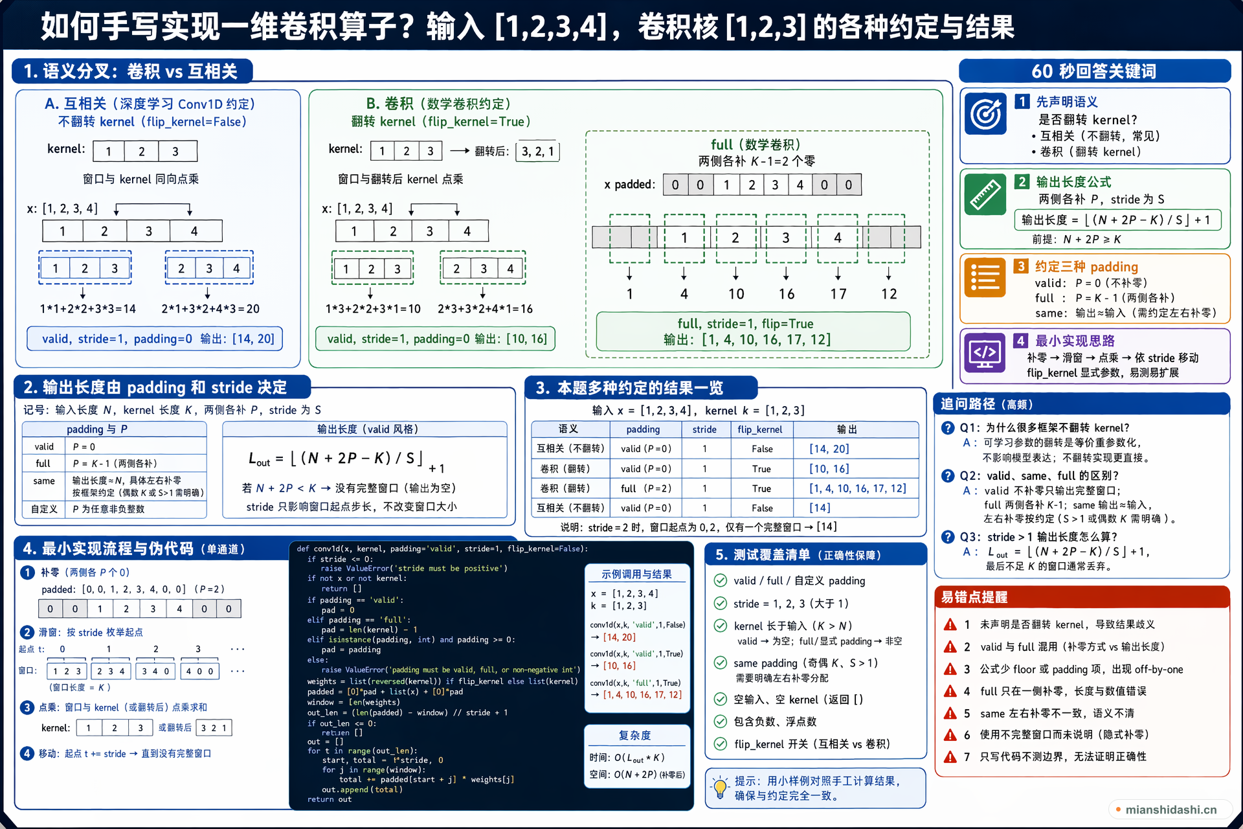Click the orange list icon beside 约定三种 padding

985,277
